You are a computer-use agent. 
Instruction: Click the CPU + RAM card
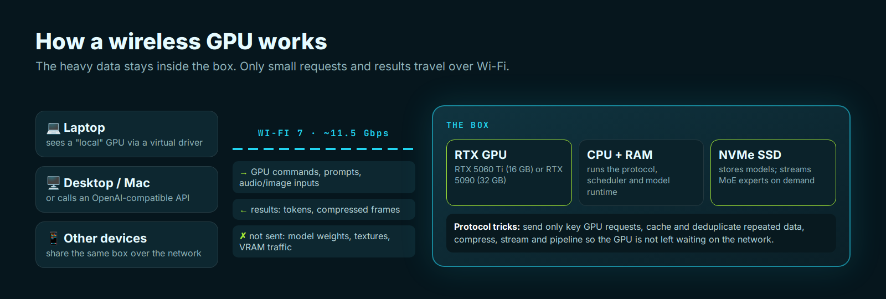point(641,173)
